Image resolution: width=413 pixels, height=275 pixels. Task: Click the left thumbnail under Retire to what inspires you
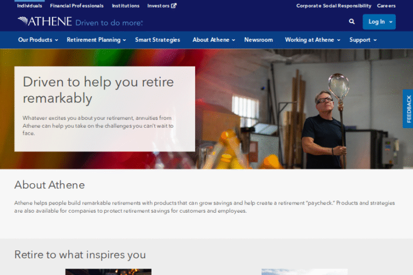coord(108,272)
